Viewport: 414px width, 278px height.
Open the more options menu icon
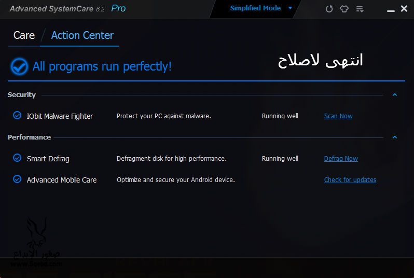[358, 9]
